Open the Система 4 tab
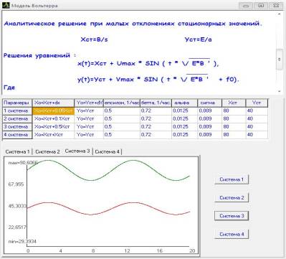Image resolution: width=286 pixels, height=259 pixels. (107, 151)
